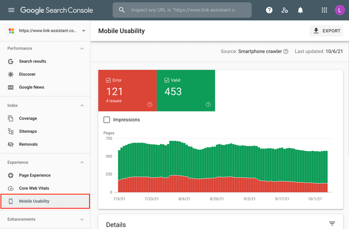349x229 pixels.
Task: Enable the Impressions checkbox
Action: coord(107,120)
